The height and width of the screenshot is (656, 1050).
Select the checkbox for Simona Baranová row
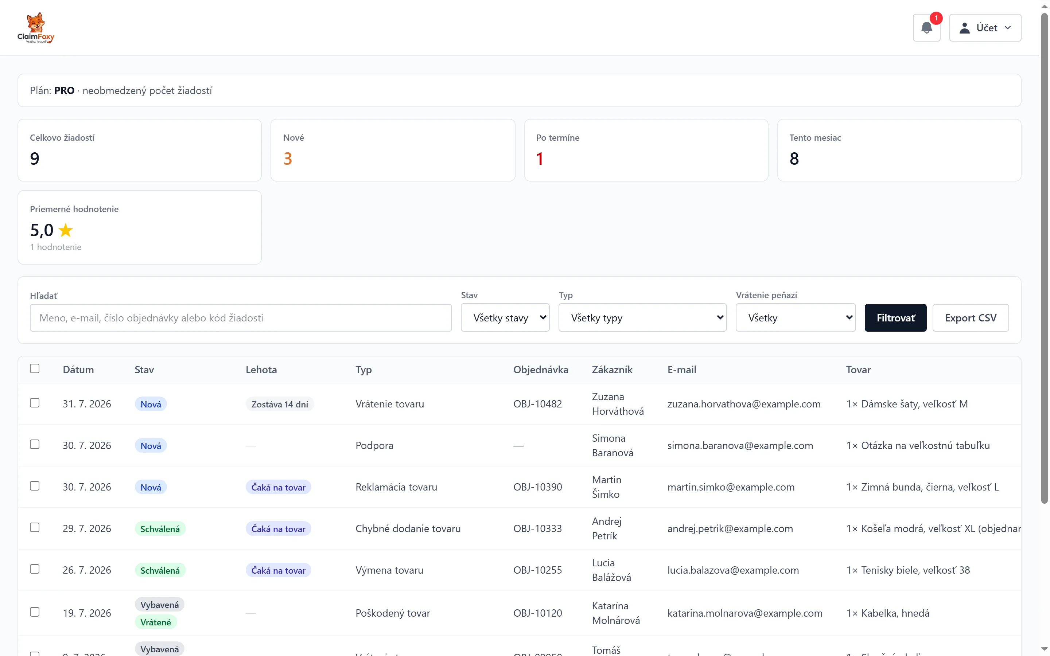click(35, 444)
